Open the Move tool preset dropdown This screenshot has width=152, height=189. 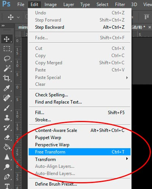(x=18, y=17)
